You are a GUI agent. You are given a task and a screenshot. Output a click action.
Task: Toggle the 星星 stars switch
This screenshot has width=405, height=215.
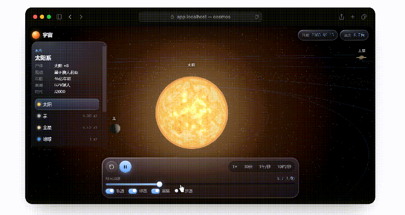click(156, 191)
